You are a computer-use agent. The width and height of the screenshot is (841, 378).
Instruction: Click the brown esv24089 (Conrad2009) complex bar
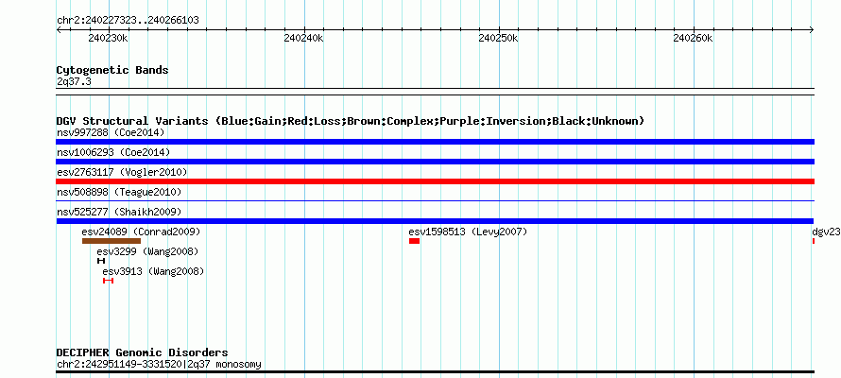111,241
